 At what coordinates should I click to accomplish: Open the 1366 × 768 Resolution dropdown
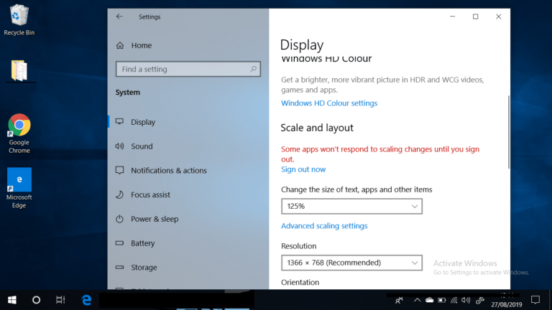coord(351,263)
